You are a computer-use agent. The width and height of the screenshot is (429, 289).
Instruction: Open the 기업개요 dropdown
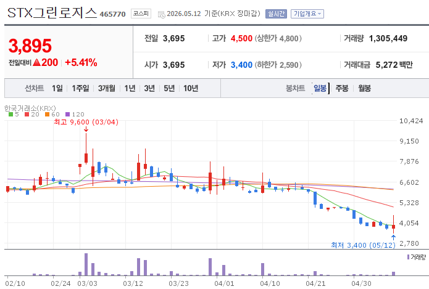pyautogui.click(x=307, y=14)
